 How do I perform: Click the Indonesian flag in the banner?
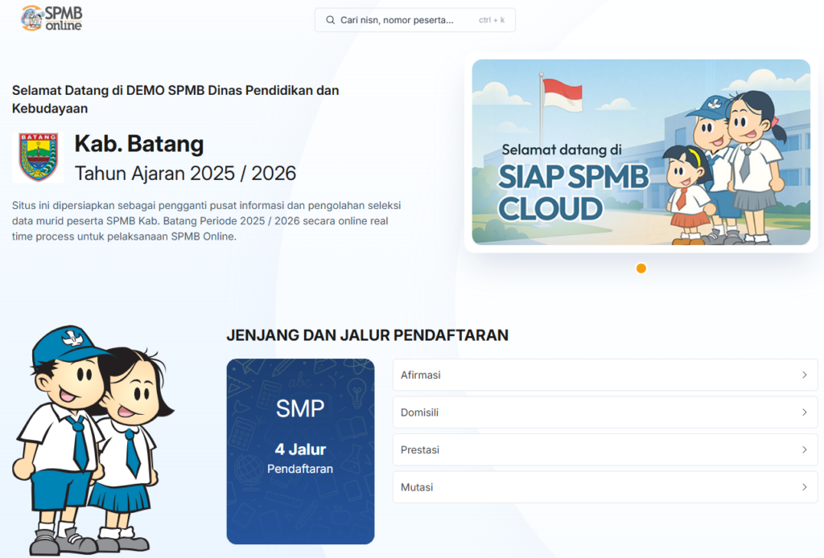(562, 94)
